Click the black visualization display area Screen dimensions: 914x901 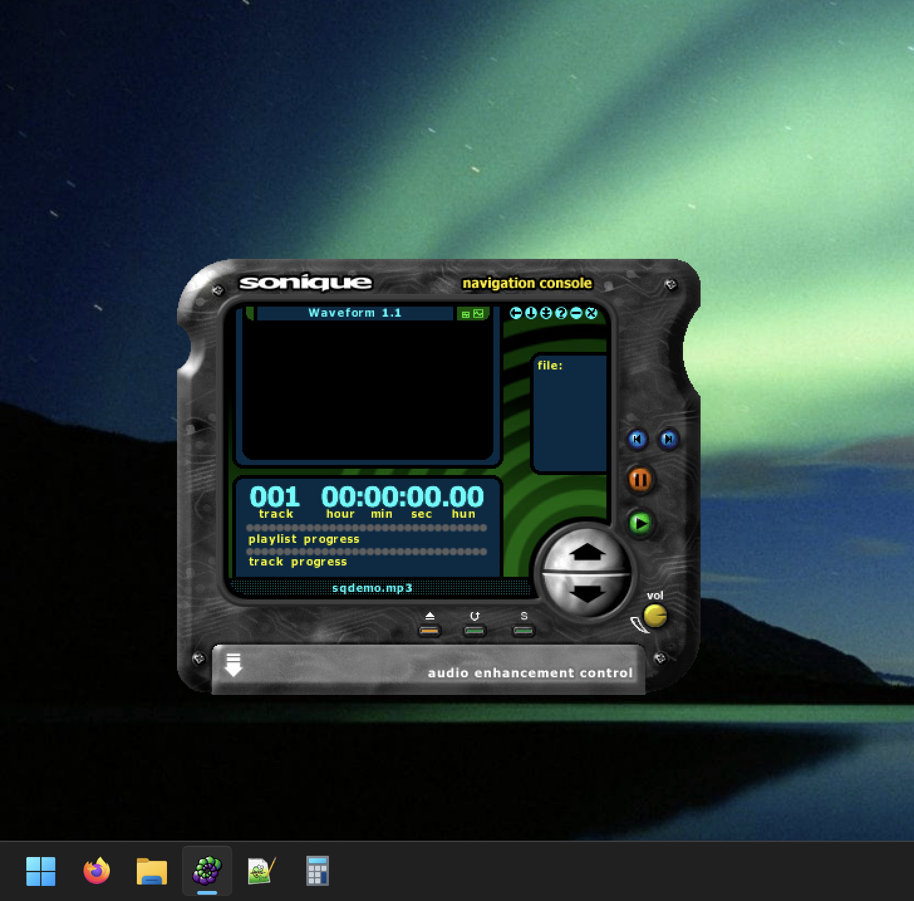coord(368,390)
